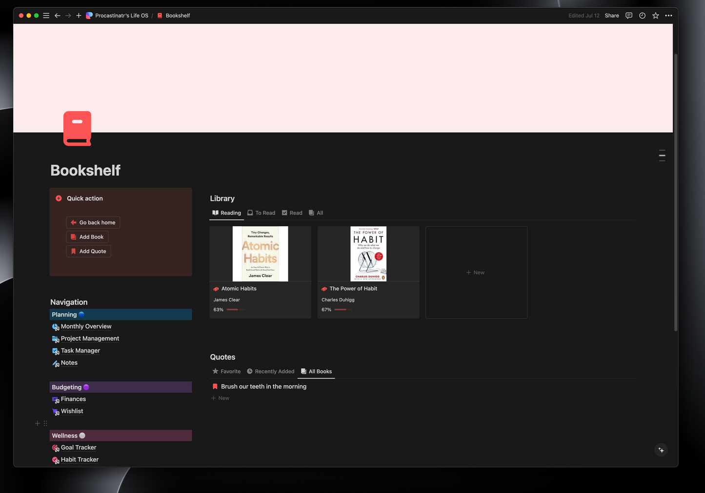The image size is (705, 493).
Task: Go forward with the right arrow
Action: click(68, 16)
